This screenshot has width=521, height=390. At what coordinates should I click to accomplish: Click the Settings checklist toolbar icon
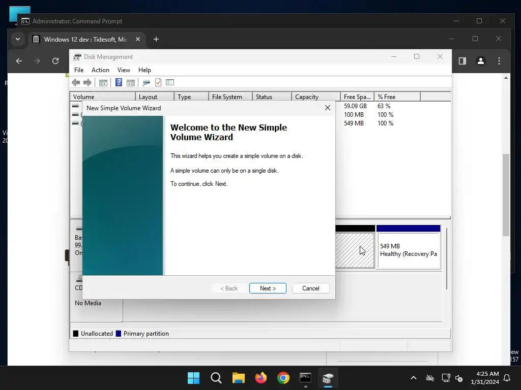coord(170,82)
